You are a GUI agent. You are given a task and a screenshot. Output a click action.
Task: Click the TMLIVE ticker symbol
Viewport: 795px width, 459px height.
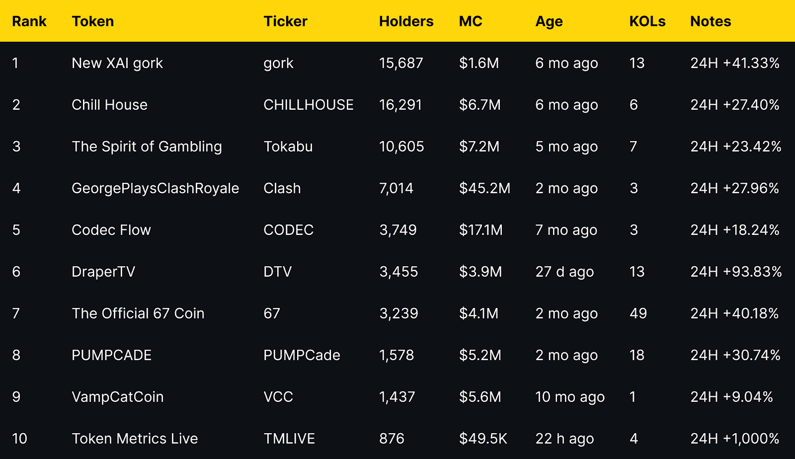pyautogui.click(x=289, y=439)
